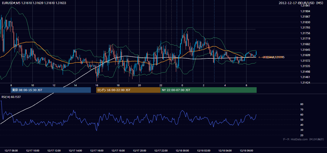Click the RSI(14) 60.1537 indicator label
The image size is (327, 153).
pyautogui.click(x=11, y=97)
